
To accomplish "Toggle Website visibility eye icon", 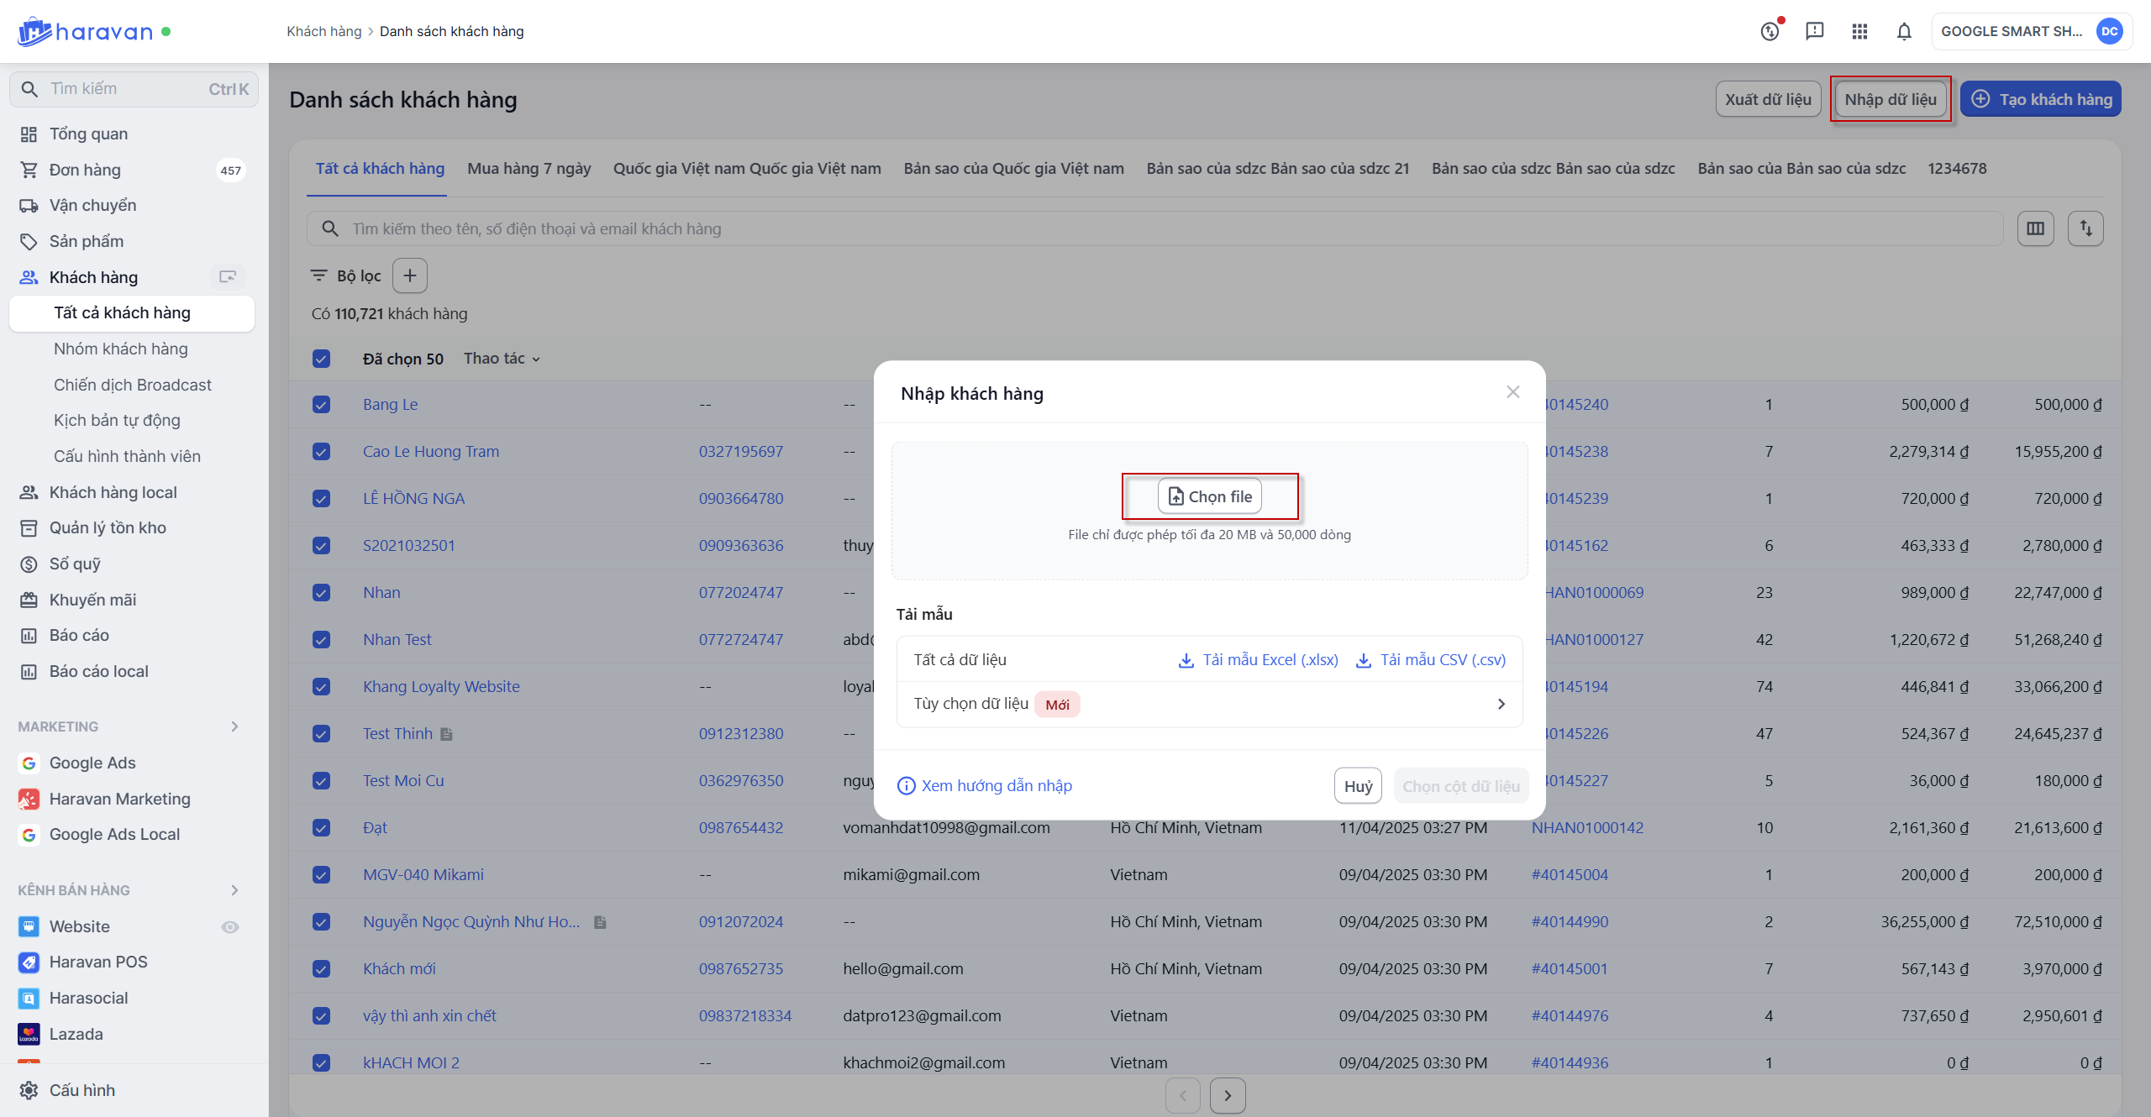I will pyautogui.click(x=229, y=926).
